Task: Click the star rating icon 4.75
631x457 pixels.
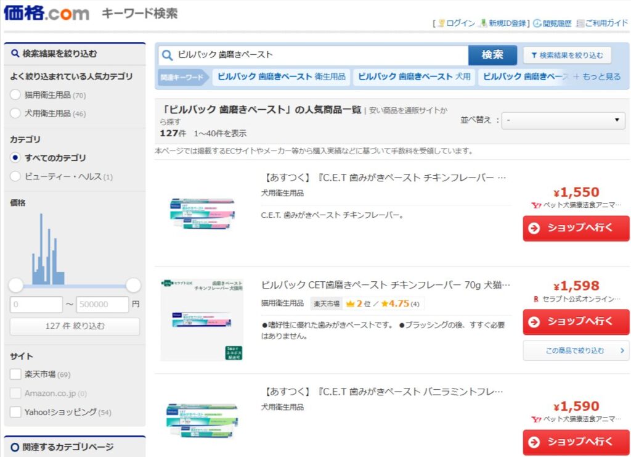Action: (x=385, y=303)
